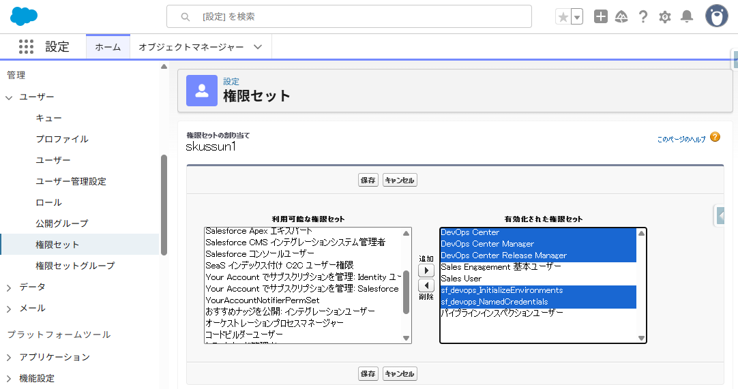Click the 削除 left arrow button
This screenshot has height=389, width=738.
click(x=426, y=285)
